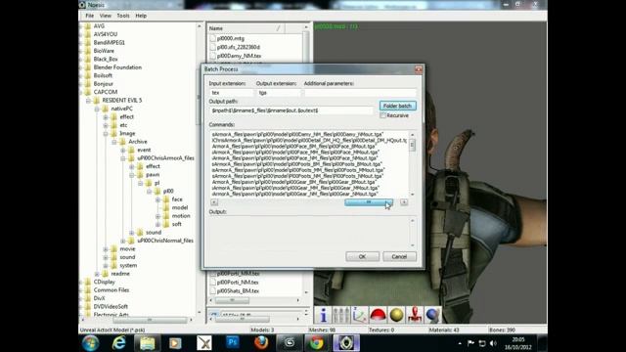Viewport: 626px width, 352px height.
Task: Open the Windows Start menu
Action: click(91, 343)
